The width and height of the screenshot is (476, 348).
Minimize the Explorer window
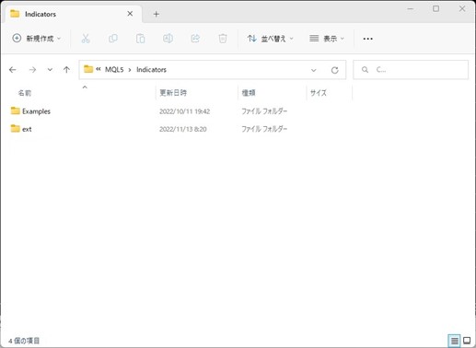tap(410, 9)
